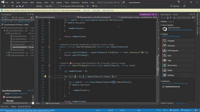200x112 pixels.
Task: Open Branches in Team Explorer
Action: pos(178,46)
